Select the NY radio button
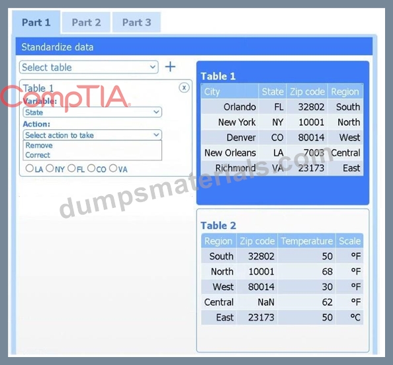This screenshot has height=365, width=393. 50,168
